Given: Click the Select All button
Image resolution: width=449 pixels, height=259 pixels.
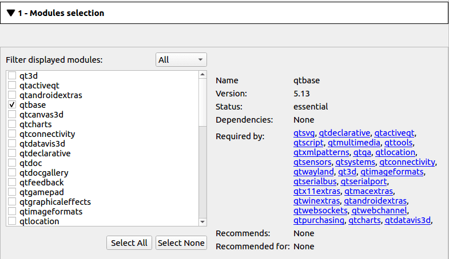Looking at the screenshot, I should [x=129, y=243].
